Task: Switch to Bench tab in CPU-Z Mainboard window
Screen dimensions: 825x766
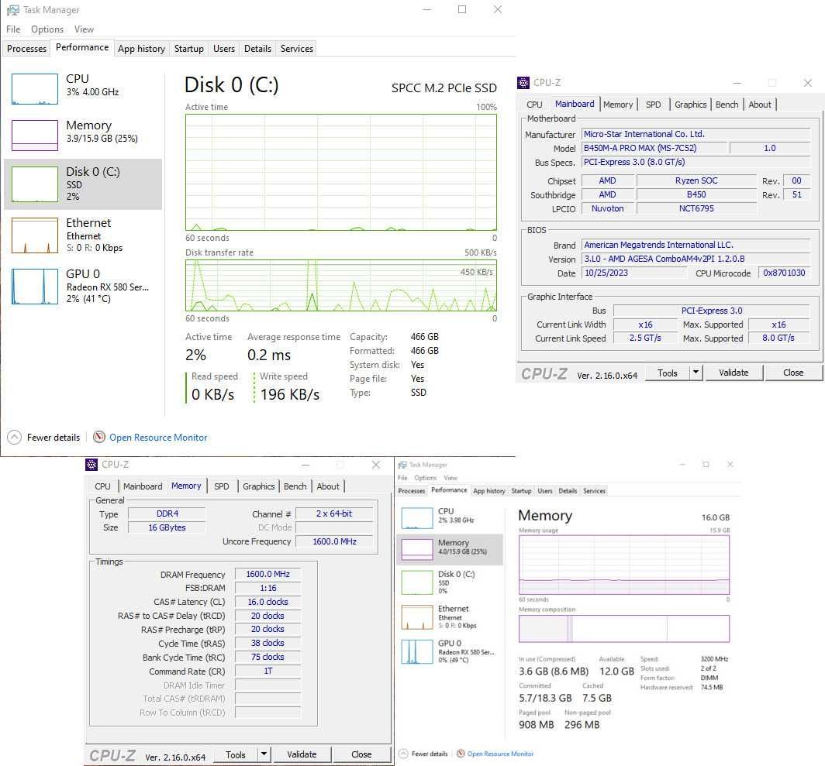Action: click(x=727, y=105)
